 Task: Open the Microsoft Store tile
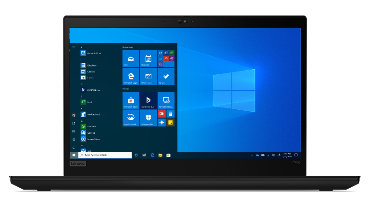pyautogui.click(x=131, y=100)
